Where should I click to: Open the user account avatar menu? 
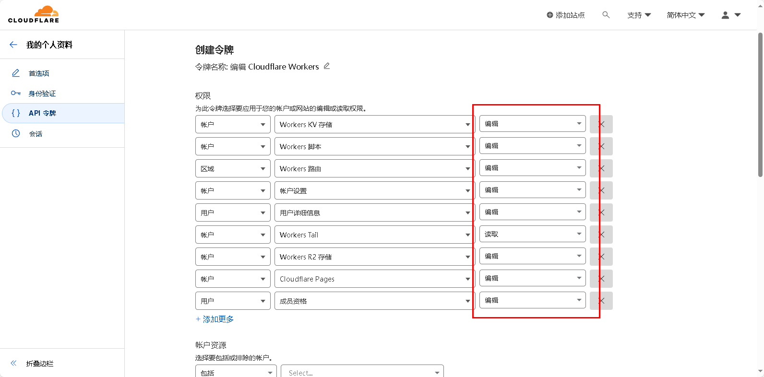(731, 15)
